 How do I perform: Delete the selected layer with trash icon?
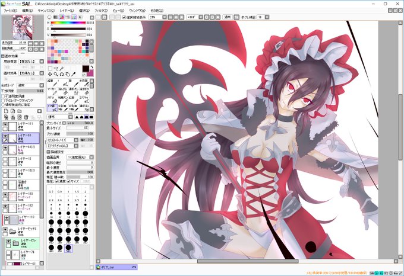click(26, 117)
